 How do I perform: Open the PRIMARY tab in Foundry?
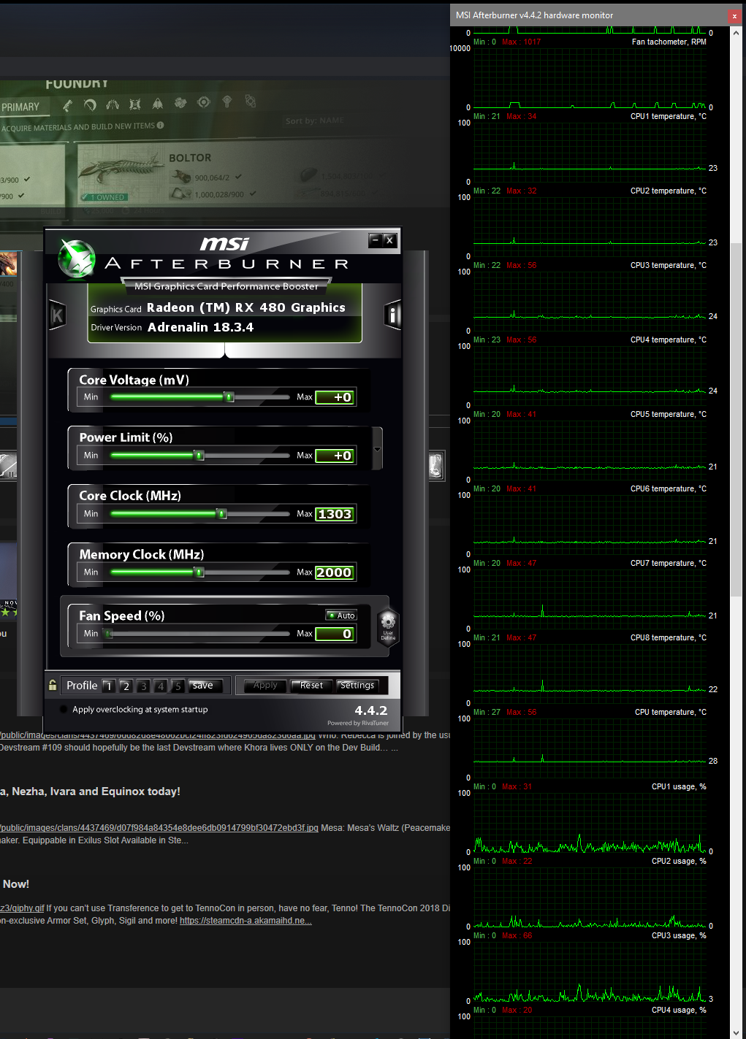point(20,107)
